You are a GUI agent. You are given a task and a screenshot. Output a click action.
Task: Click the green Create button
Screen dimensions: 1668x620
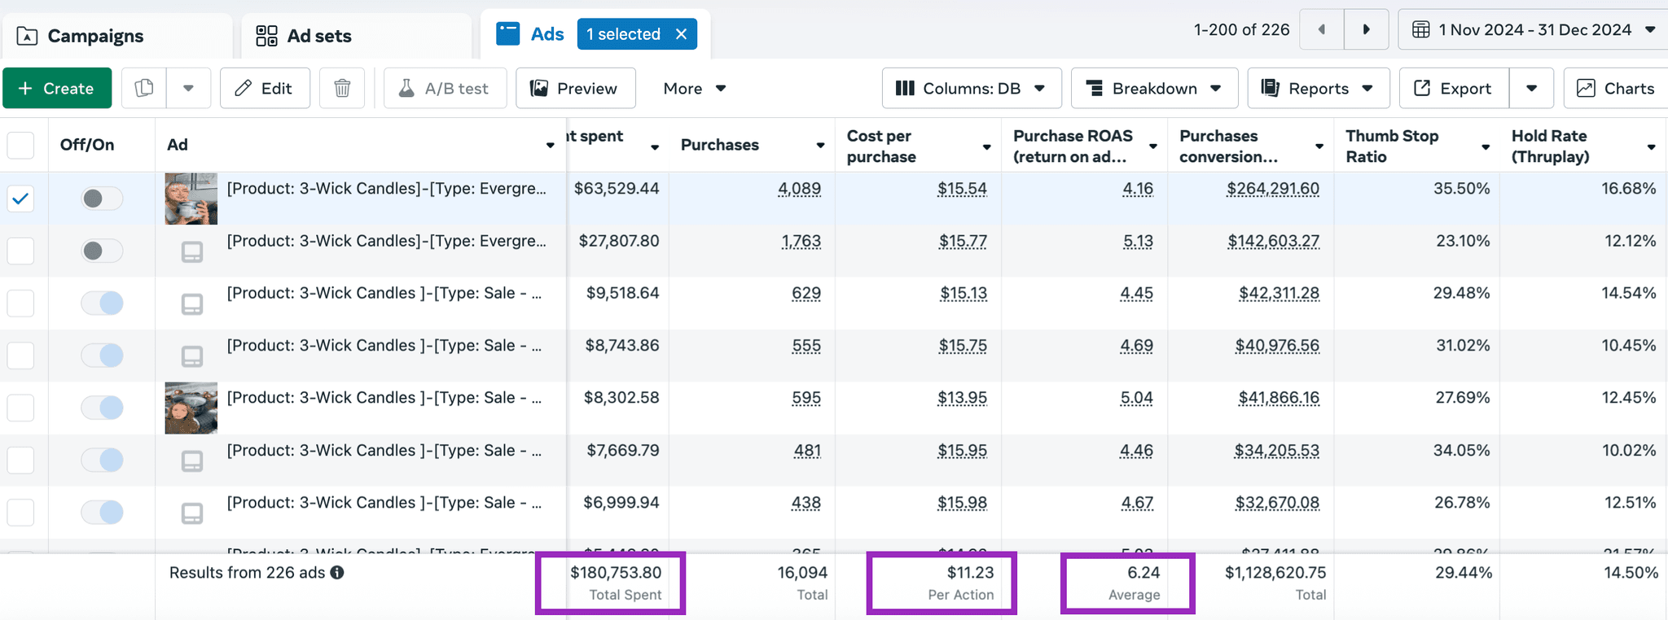point(57,88)
